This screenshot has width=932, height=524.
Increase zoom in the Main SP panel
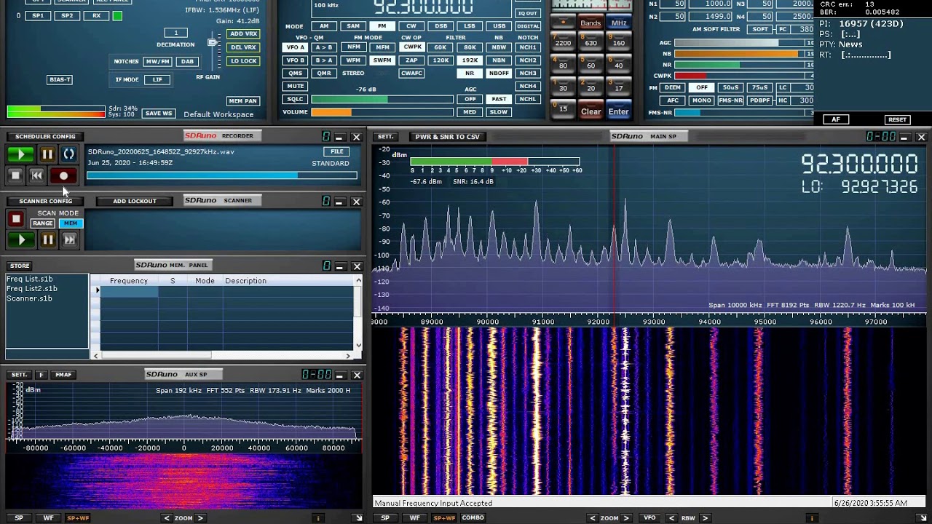(626, 518)
